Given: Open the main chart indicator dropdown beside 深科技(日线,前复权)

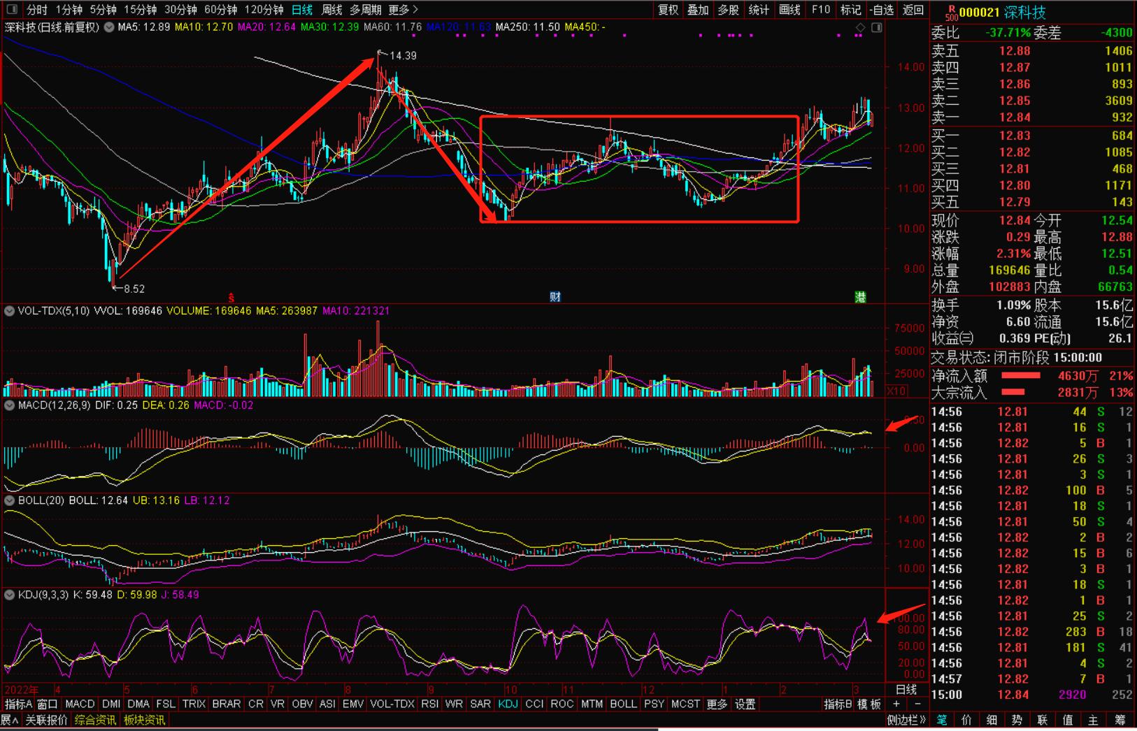Looking at the screenshot, I should click(x=109, y=27).
